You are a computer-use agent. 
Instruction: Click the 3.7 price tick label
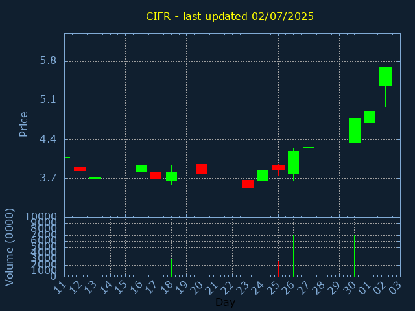48,178
